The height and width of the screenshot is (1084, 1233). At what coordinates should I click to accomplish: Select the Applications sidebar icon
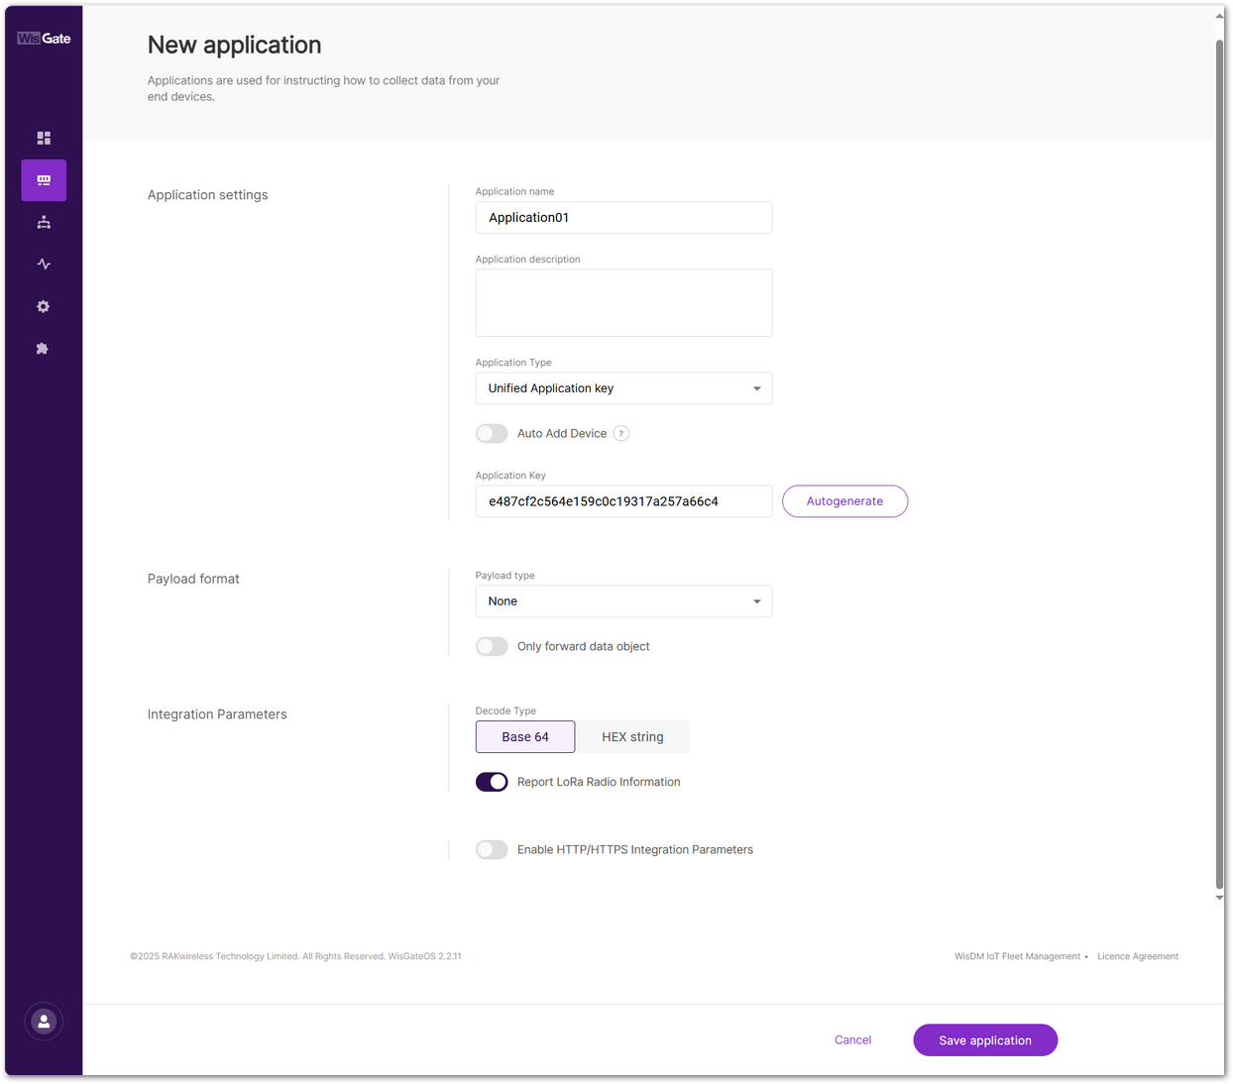click(x=43, y=180)
